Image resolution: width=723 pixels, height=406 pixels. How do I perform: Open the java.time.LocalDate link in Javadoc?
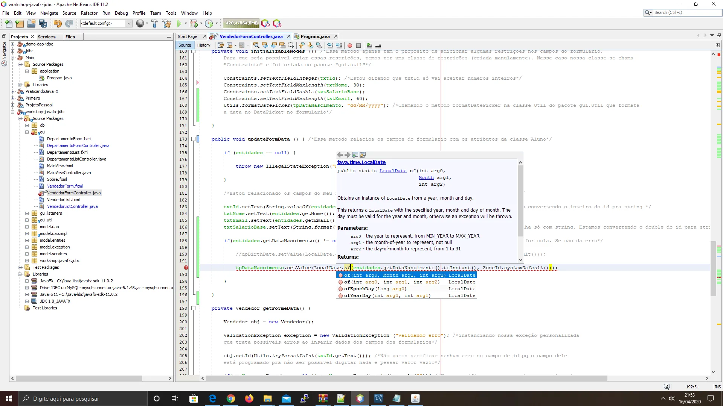tap(361, 162)
